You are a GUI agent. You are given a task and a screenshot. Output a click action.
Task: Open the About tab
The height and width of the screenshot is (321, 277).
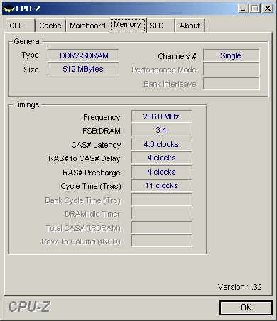pyautogui.click(x=190, y=26)
